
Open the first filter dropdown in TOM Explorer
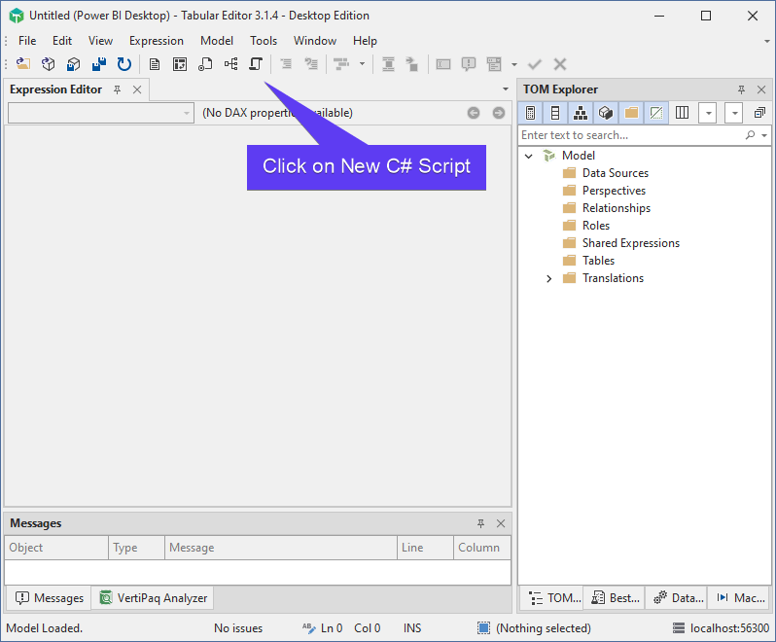pyautogui.click(x=708, y=114)
